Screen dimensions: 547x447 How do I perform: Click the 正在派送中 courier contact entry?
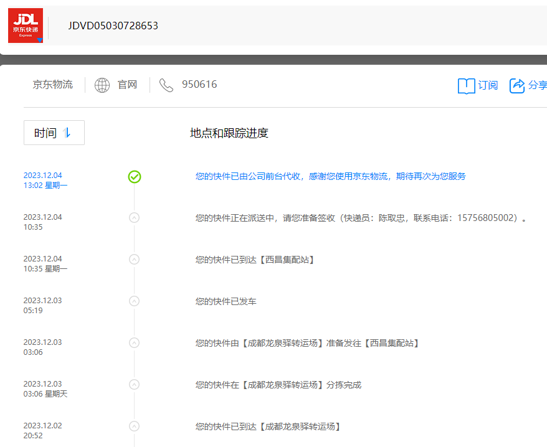361,218
